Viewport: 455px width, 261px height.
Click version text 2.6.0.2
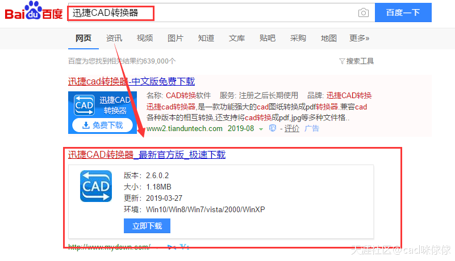coord(157,175)
